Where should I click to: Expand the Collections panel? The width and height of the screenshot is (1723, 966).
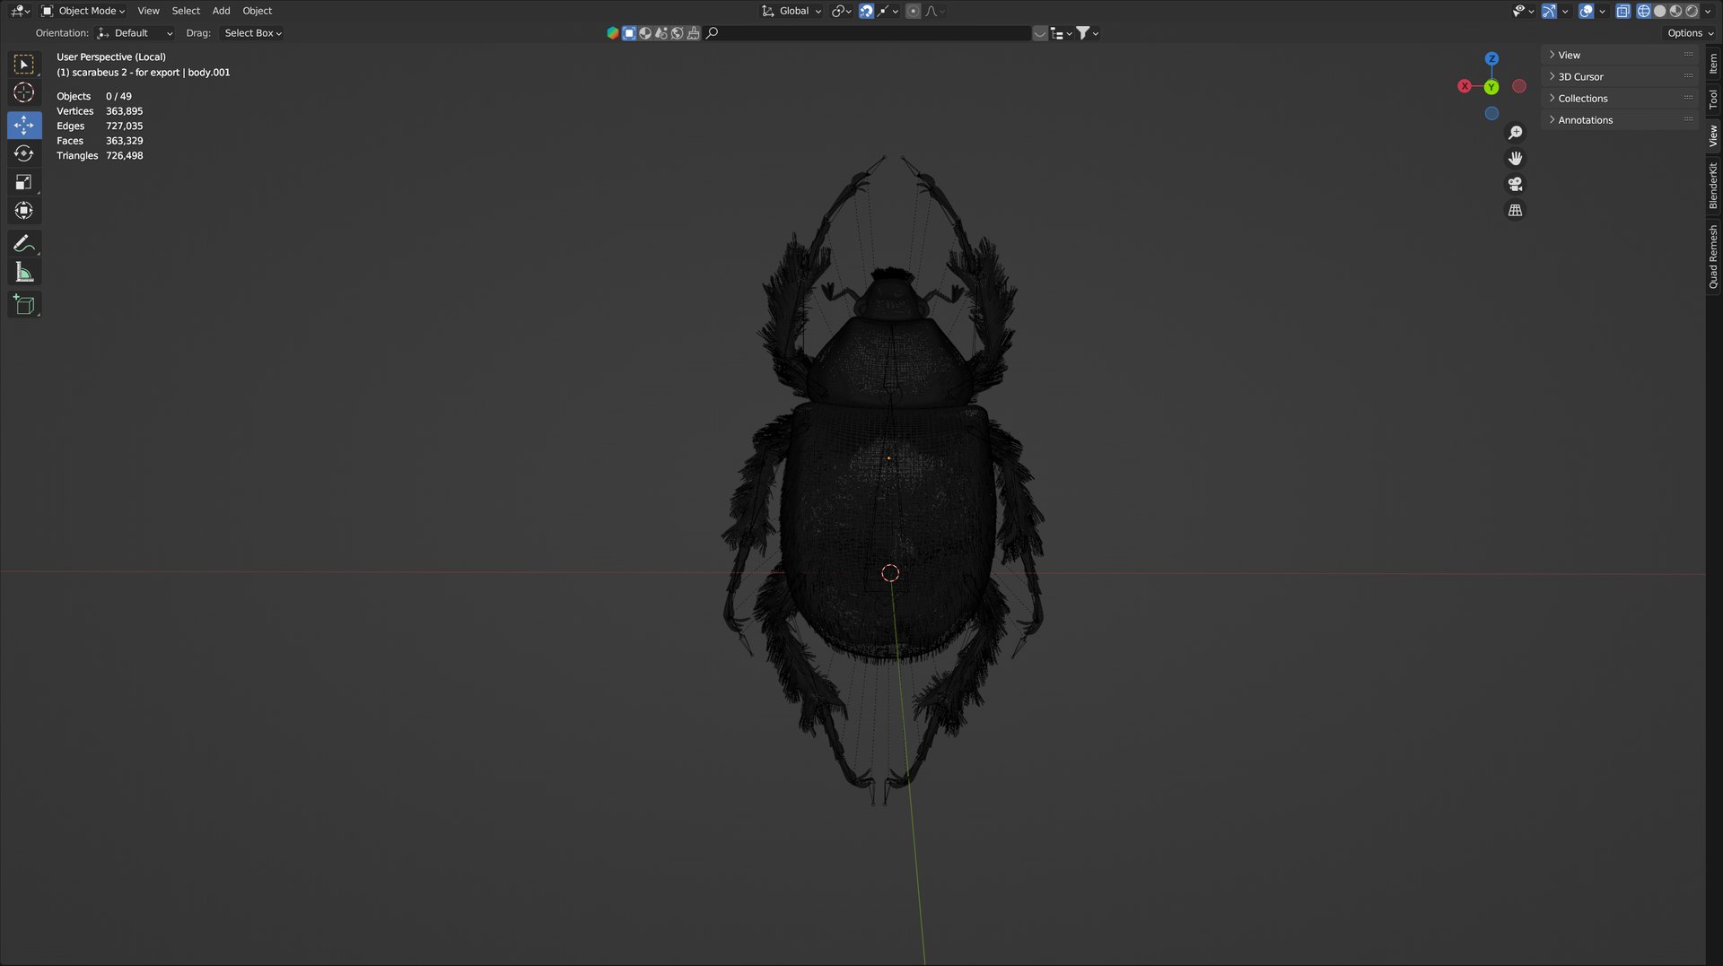[1621, 99]
